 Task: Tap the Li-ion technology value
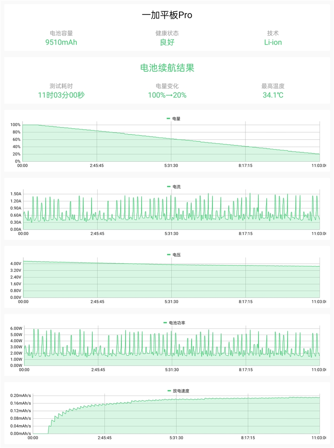pyautogui.click(x=273, y=42)
